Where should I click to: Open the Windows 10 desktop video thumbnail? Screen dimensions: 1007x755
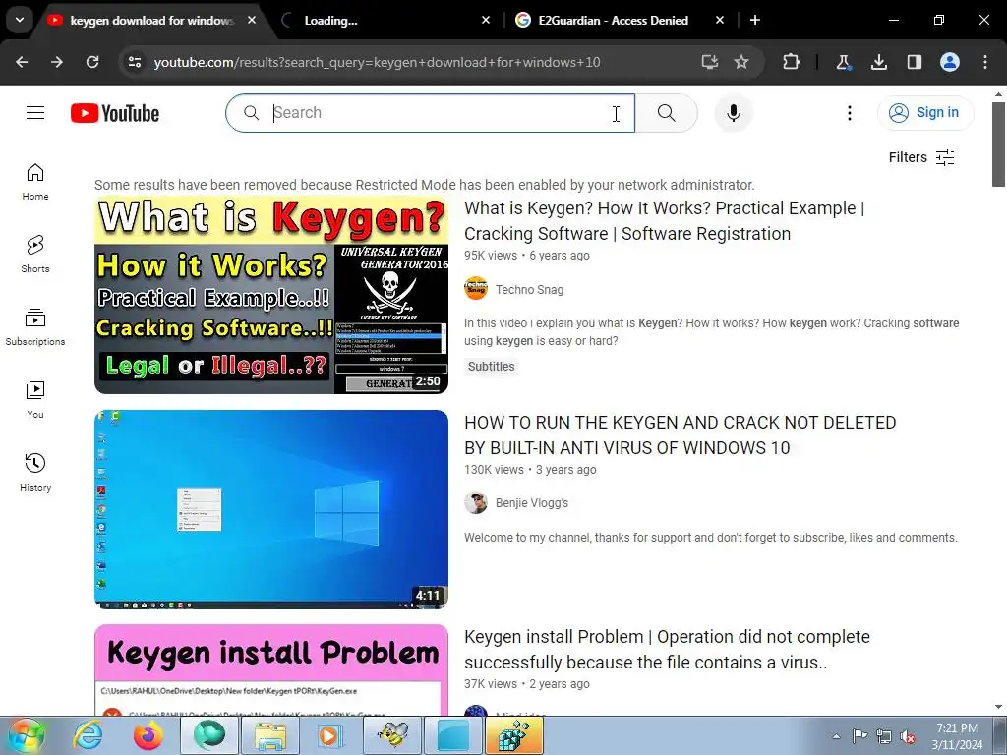click(271, 509)
